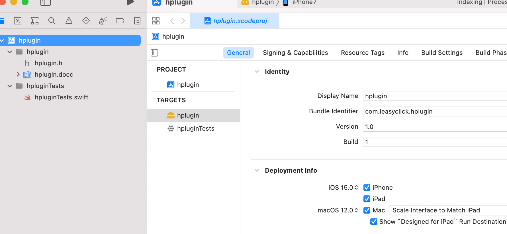Open the iOS 15.0 deployment target popup
The width and height of the screenshot is (507, 234).
pos(343,187)
